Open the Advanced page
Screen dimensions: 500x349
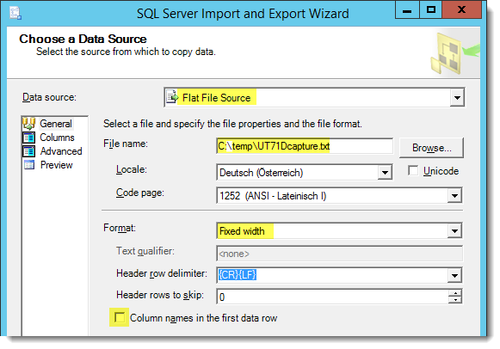tap(61, 151)
